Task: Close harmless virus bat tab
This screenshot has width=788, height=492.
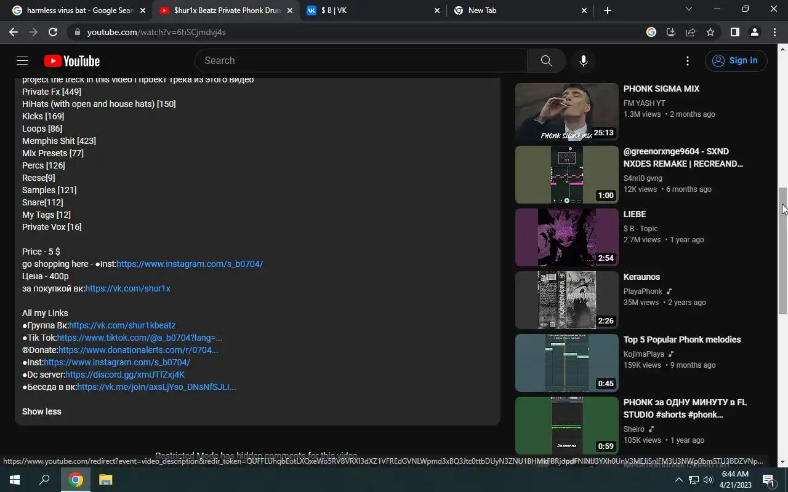Action: 143,10
